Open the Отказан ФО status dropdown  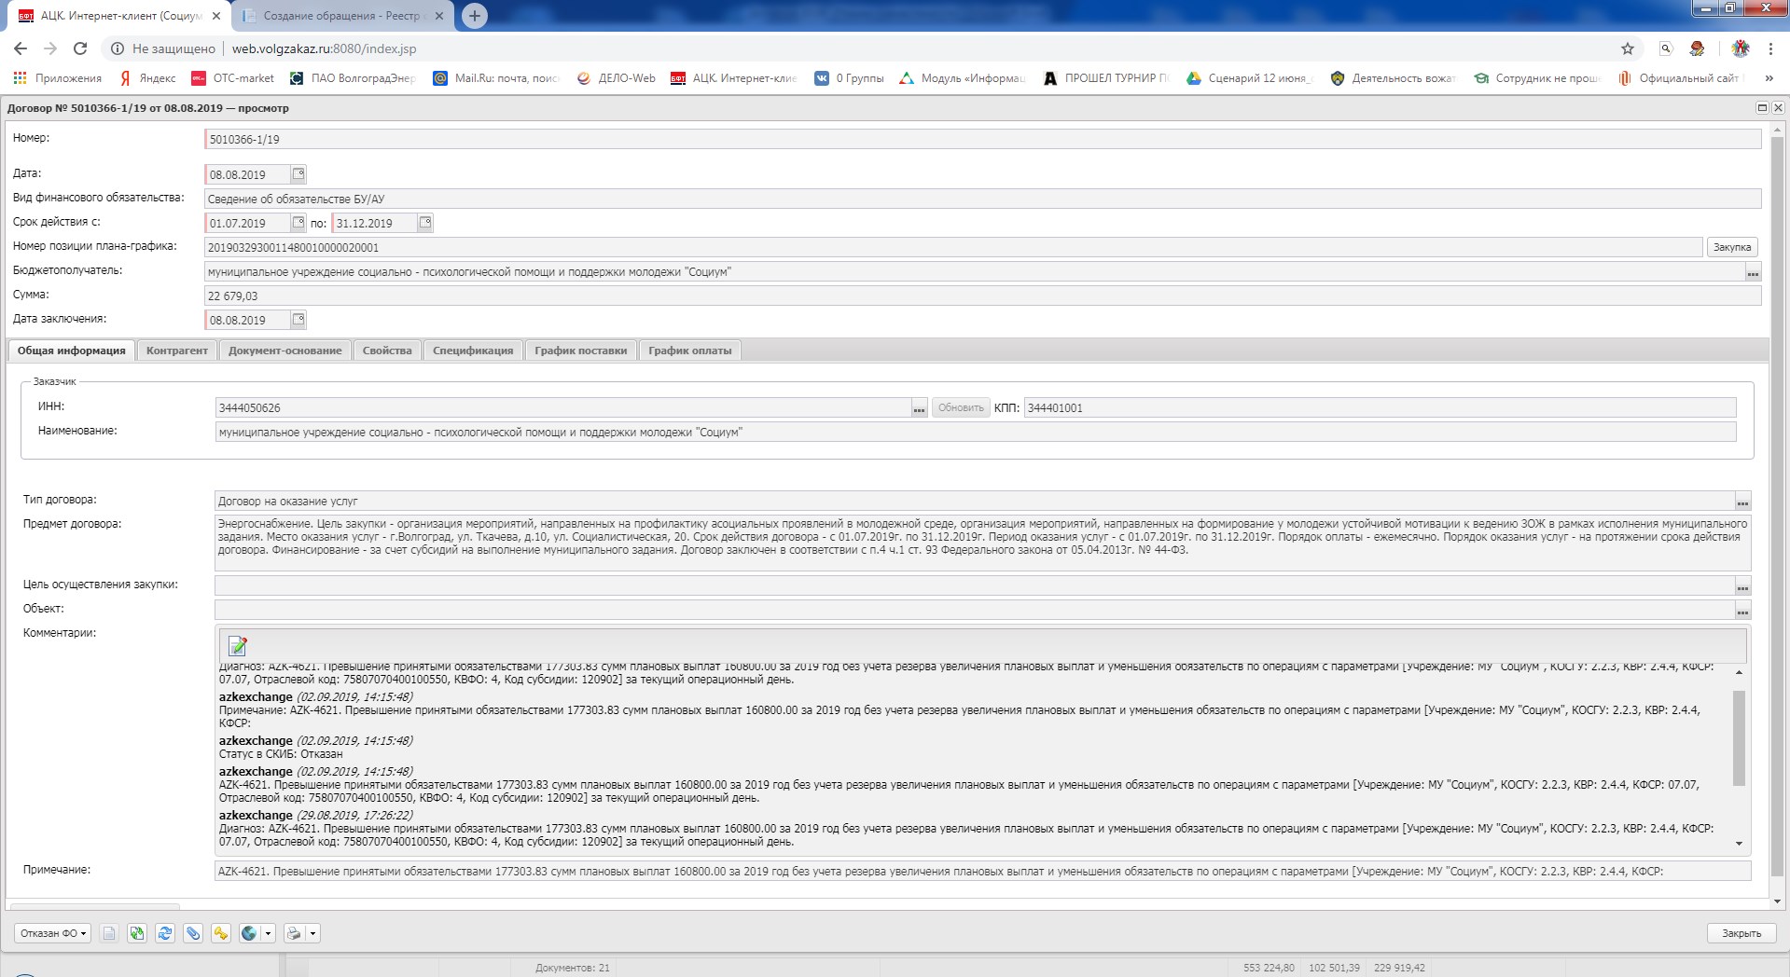pos(53,933)
